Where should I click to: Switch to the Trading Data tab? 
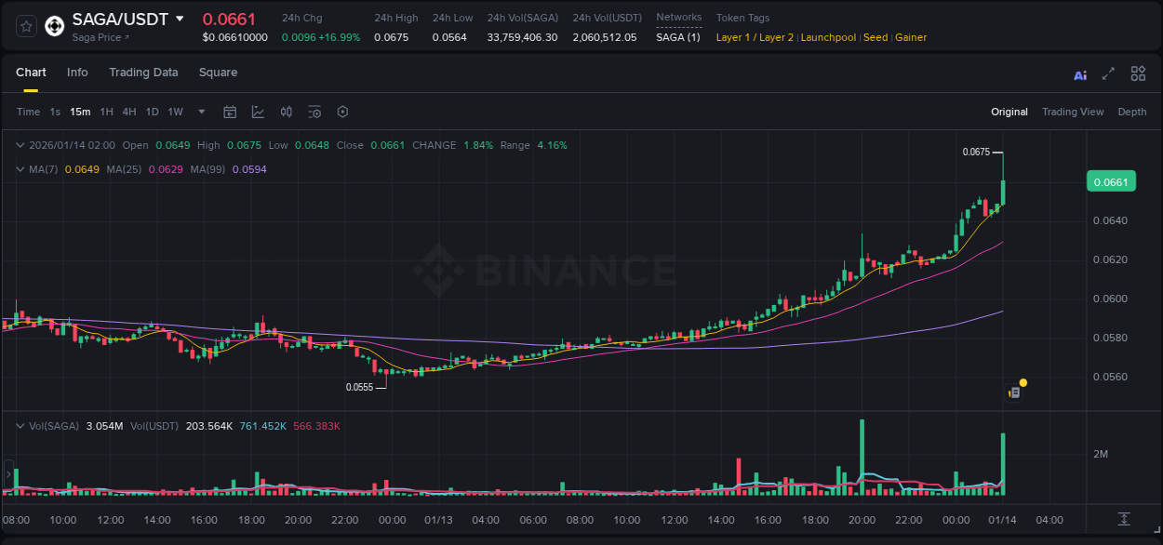click(143, 73)
